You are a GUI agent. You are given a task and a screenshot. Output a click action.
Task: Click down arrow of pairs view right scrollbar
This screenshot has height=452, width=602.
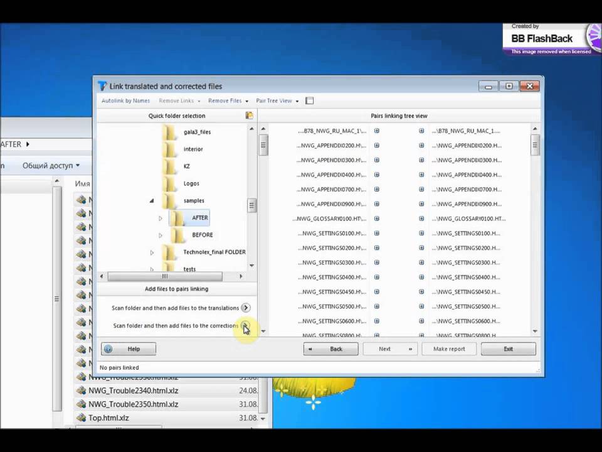[535, 331]
